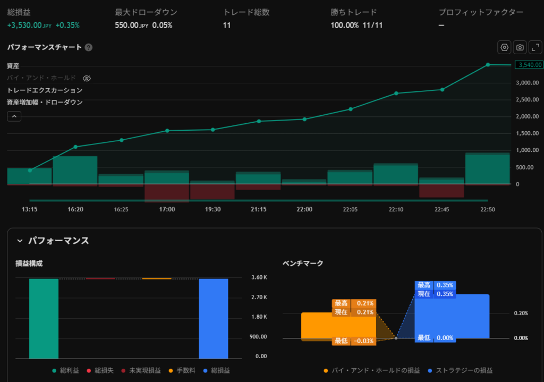The width and height of the screenshot is (544, 382).
Task: Click the 総損失 legend marker
Action: tap(88, 370)
